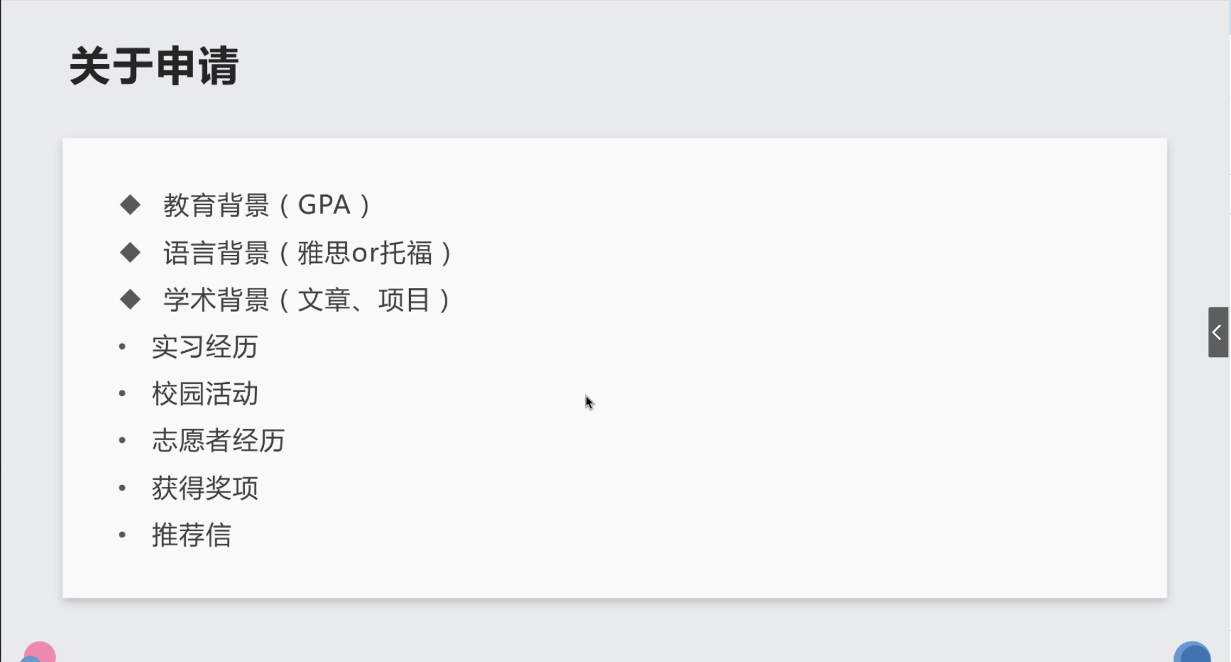Click the blue circle at bottom right

click(1192, 653)
